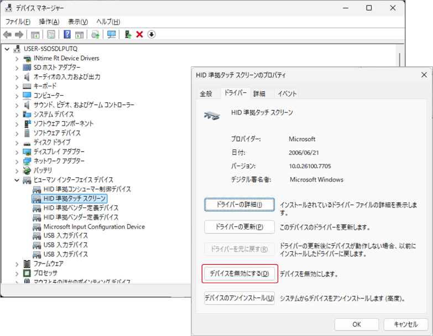Click the Device Manager vertical scrollbar

click(400, 59)
